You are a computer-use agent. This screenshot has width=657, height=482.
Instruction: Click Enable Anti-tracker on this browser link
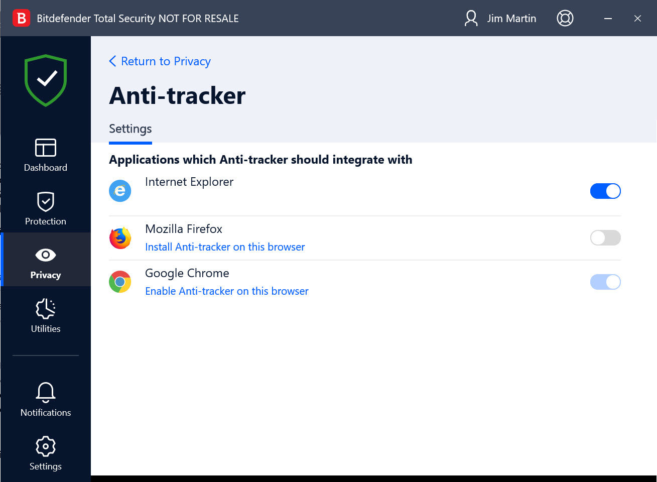tap(226, 291)
